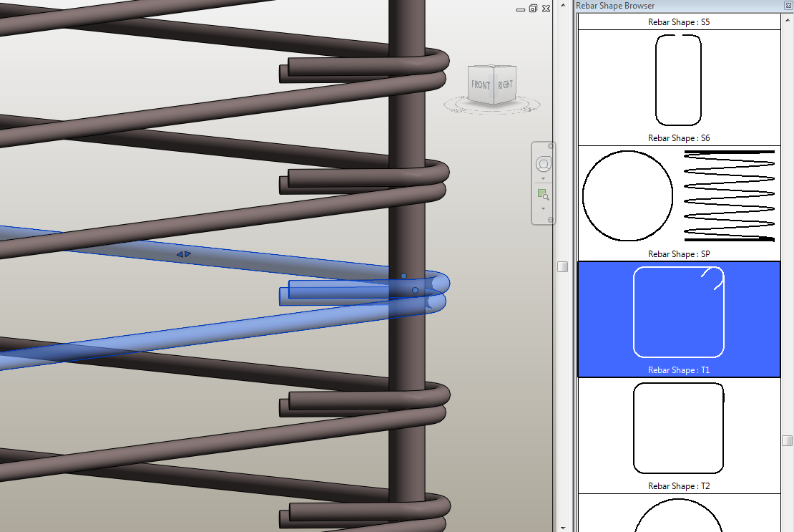
Task: Click the RIGHT face of the ViewCube
Action: 505,84
